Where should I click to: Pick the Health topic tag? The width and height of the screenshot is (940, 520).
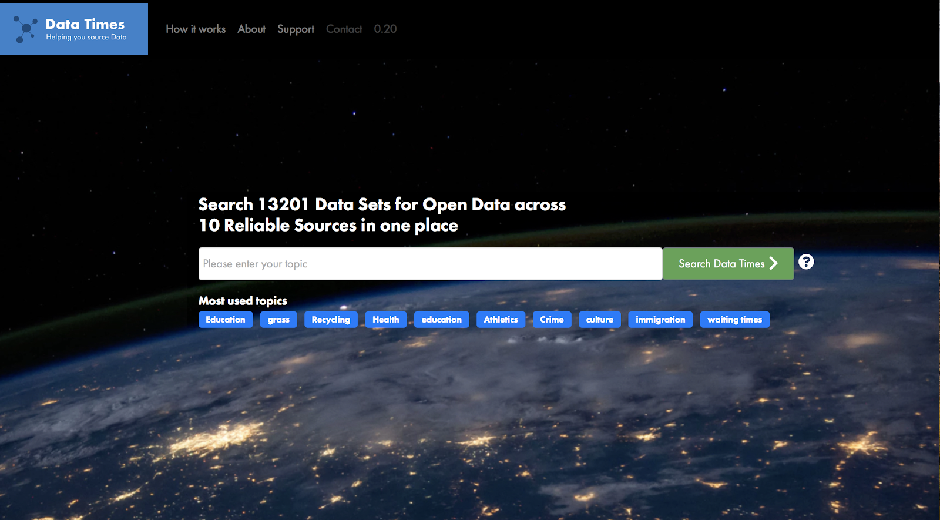(386, 320)
